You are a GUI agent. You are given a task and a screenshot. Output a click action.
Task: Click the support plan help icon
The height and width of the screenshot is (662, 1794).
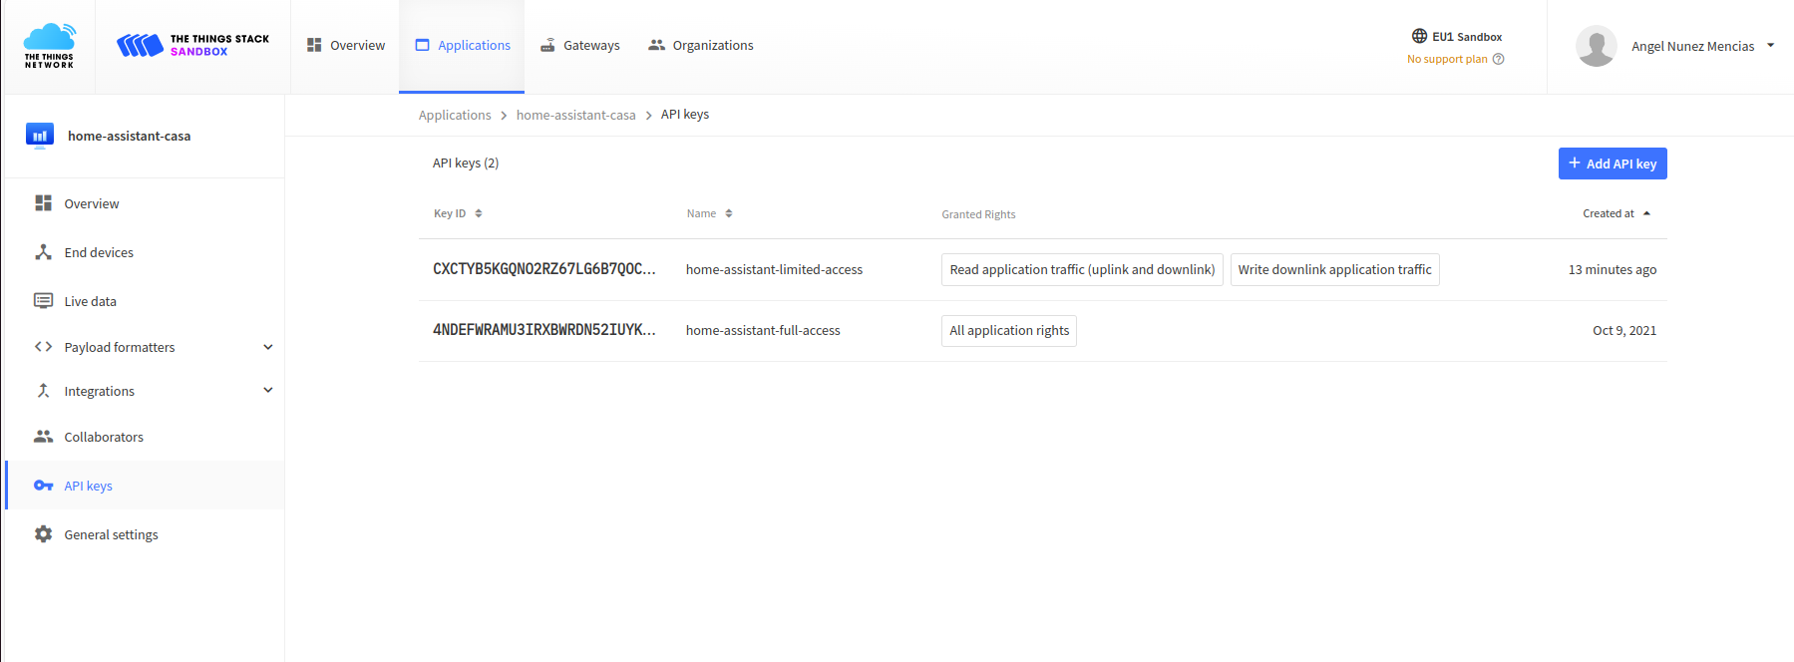click(x=1498, y=59)
